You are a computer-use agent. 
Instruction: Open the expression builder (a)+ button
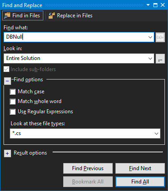click(160, 37)
